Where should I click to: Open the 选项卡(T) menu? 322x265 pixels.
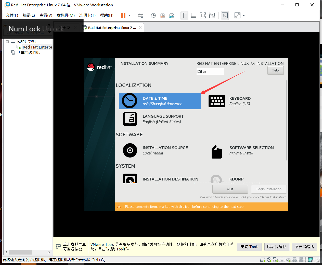click(87, 15)
